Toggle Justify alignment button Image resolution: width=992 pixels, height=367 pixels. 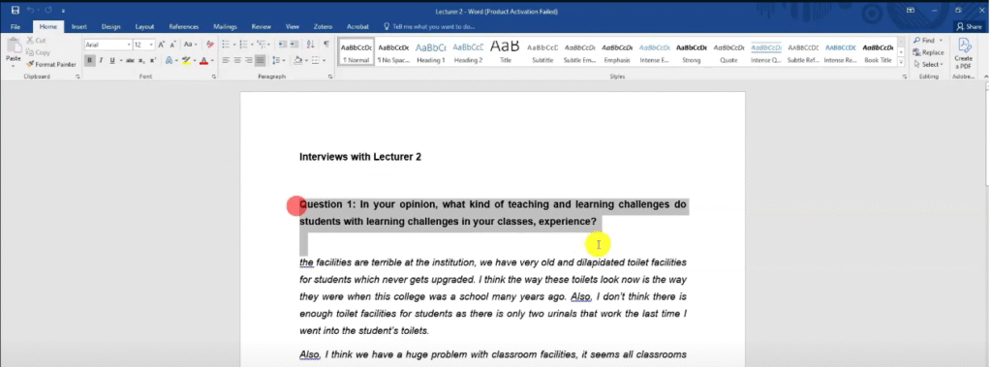tap(260, 61)
